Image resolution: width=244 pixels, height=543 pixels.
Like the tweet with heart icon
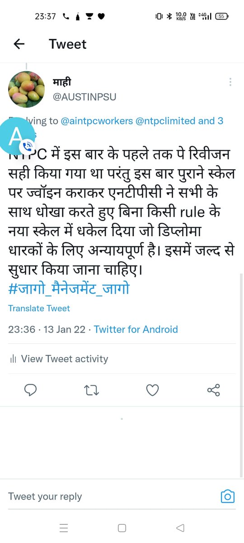click(153, 390)
